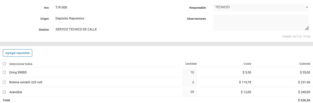Click the Cantidad column header

[x=191, y=64]
